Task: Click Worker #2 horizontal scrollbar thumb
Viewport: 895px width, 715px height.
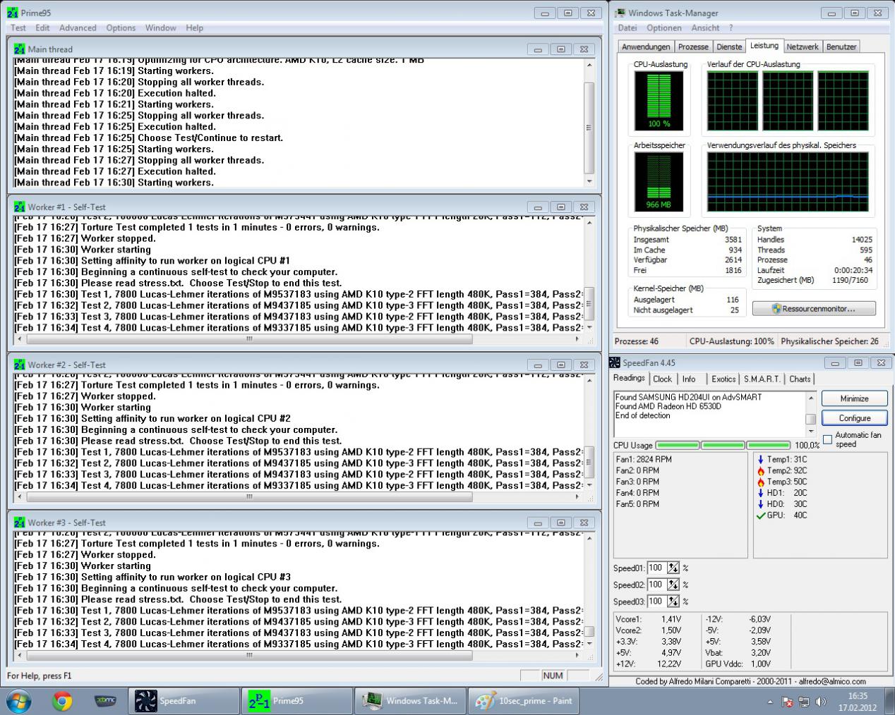Action: coord(248,497)
